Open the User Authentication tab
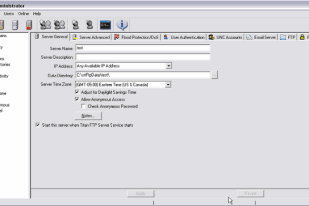Image resolution: width=309 pixels, height=206 pixels. (x=184, y=37)
